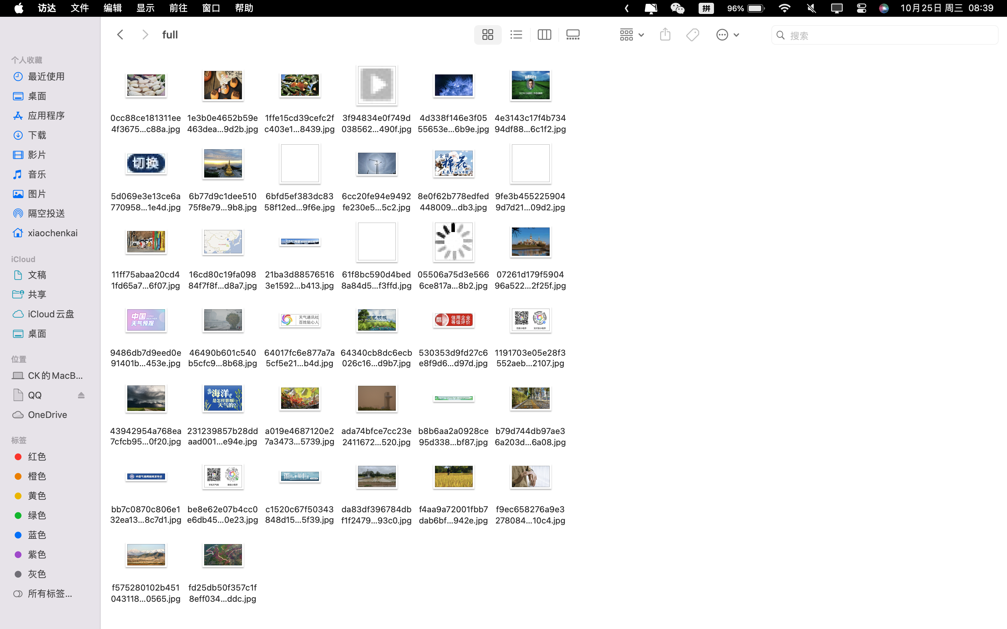The width and height of the screenshot is (1007, 629).
Task: Click the Tag toolbar icon
Action: click(x=692, y=35)
